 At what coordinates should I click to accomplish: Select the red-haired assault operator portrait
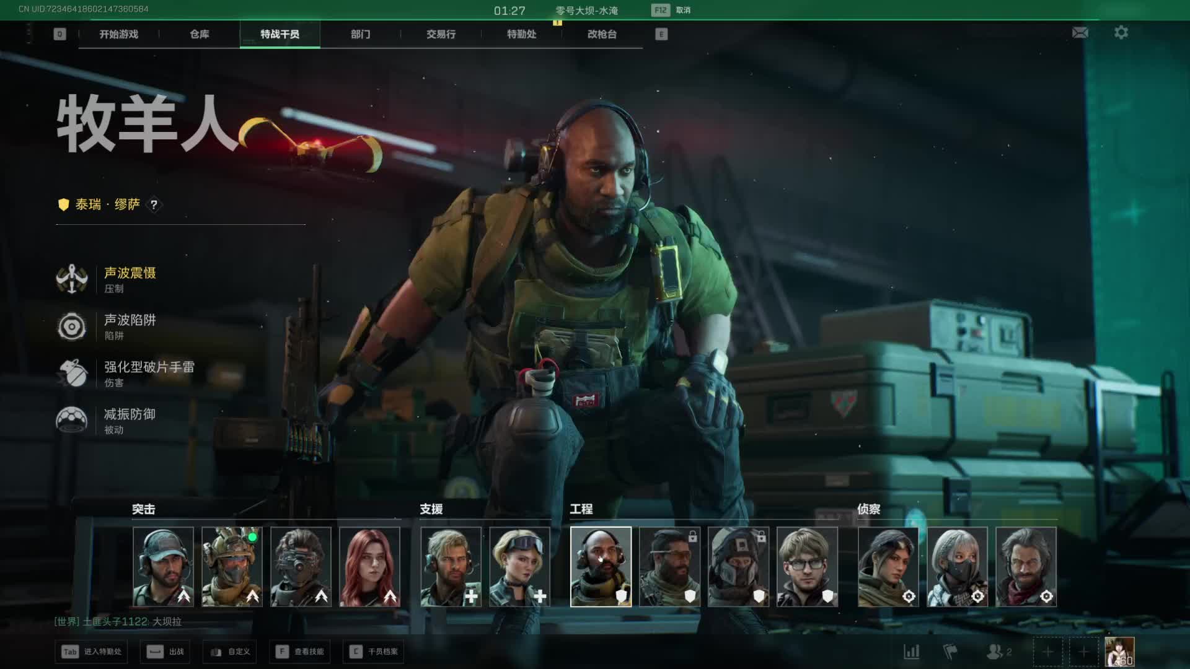(370, 567)
